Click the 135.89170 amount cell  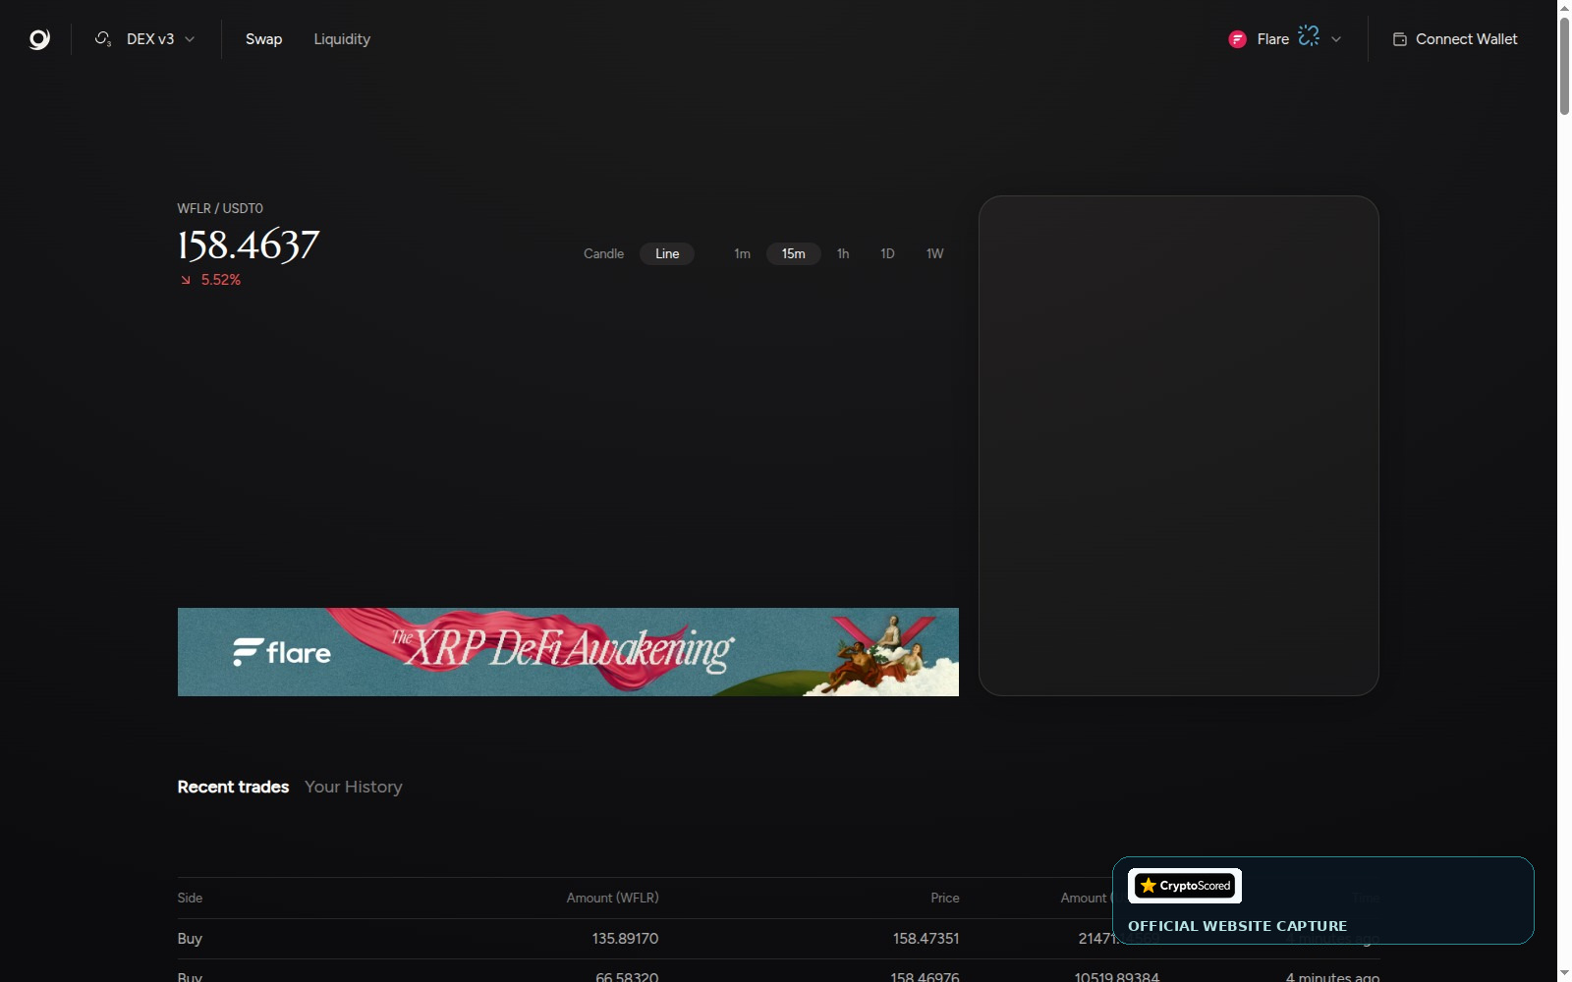pos(625,939)
